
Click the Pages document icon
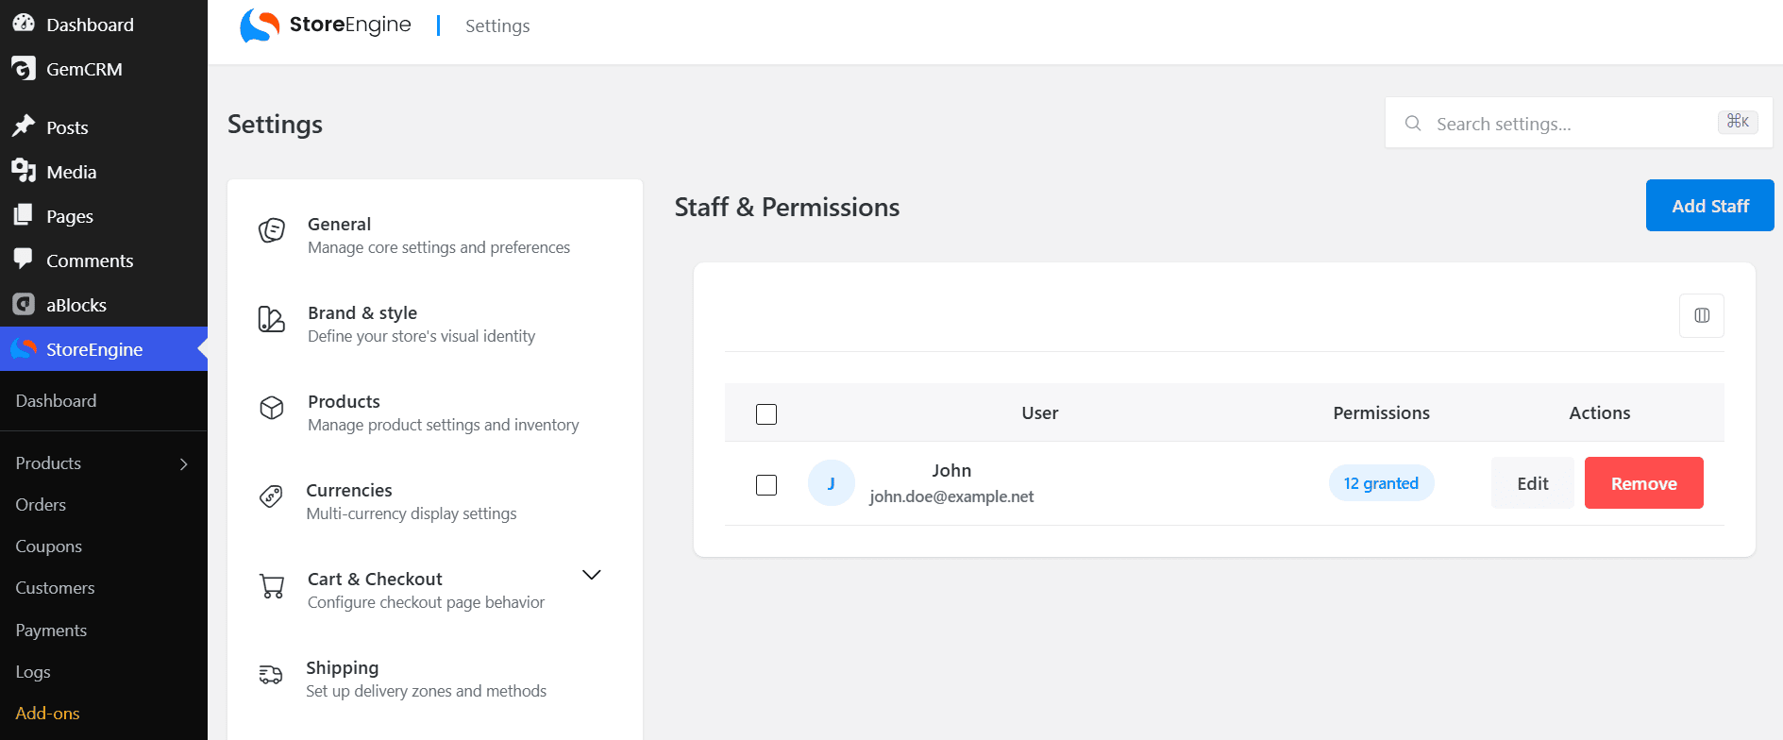[24, 215]
